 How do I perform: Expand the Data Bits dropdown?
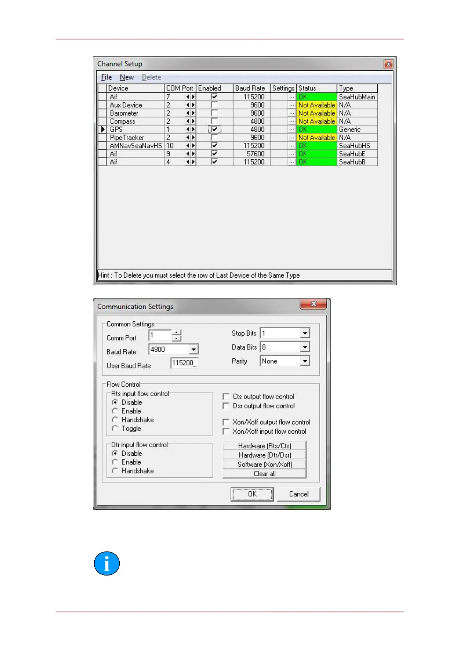(x=305, y=347)
